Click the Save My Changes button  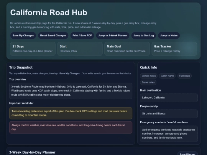coord(23,36)
